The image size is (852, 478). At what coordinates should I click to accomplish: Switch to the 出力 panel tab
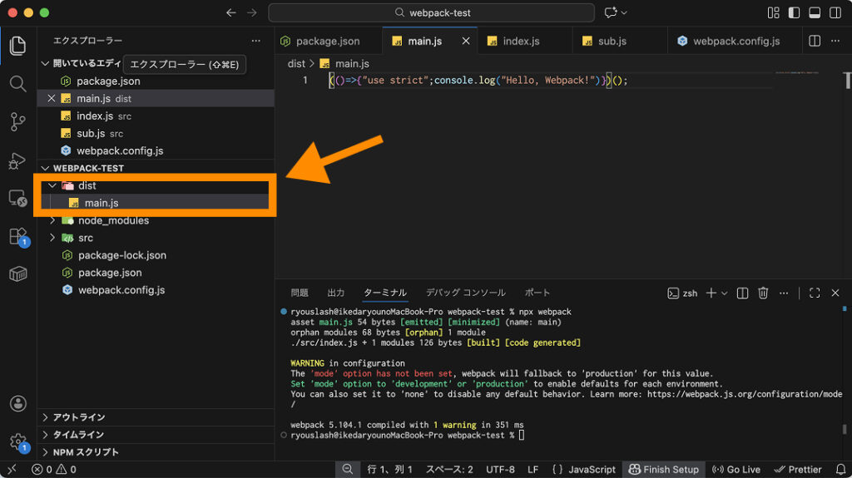tap(335, 293)
